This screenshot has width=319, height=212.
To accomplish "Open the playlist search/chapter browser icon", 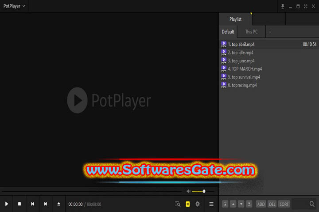I will point(178,204).
